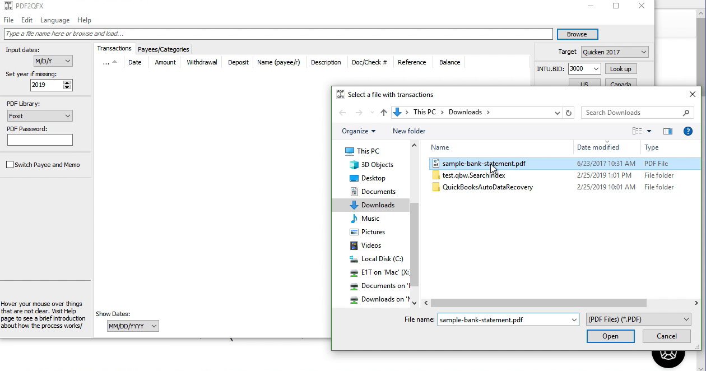The height and width of the screenshot is (371, 706).
Task: Open the PDF Library Foxit dropdown
Action: [x=40, y=116]
